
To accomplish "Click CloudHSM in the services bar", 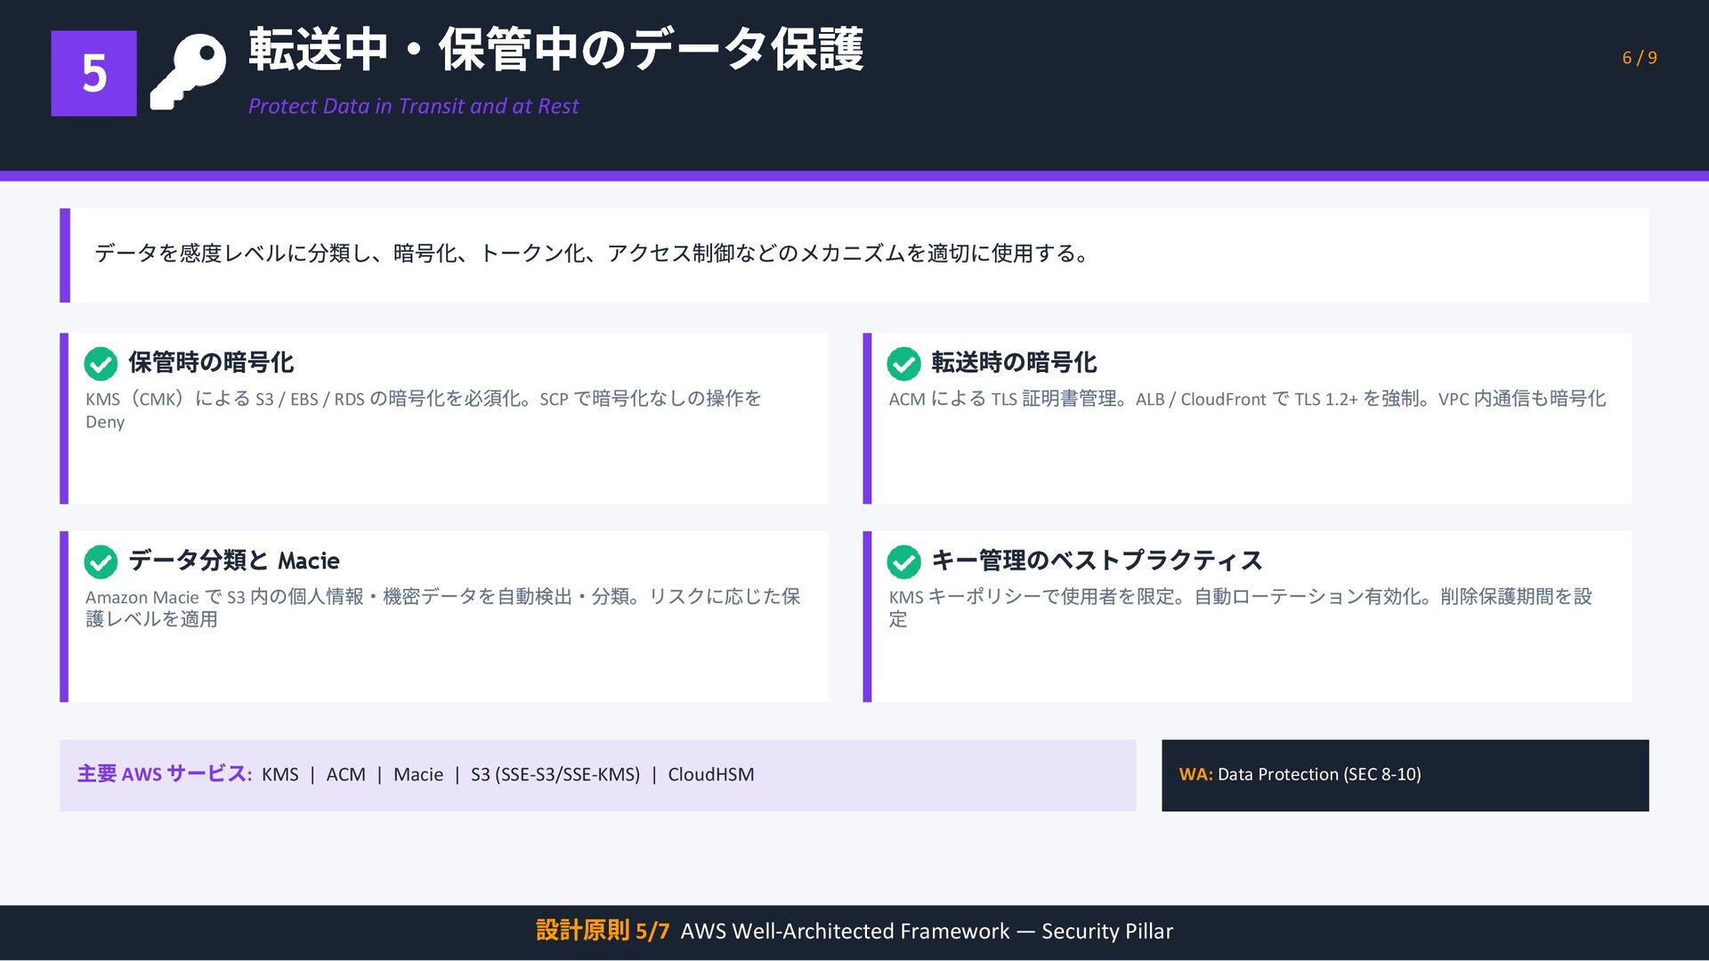I will 710,775.
